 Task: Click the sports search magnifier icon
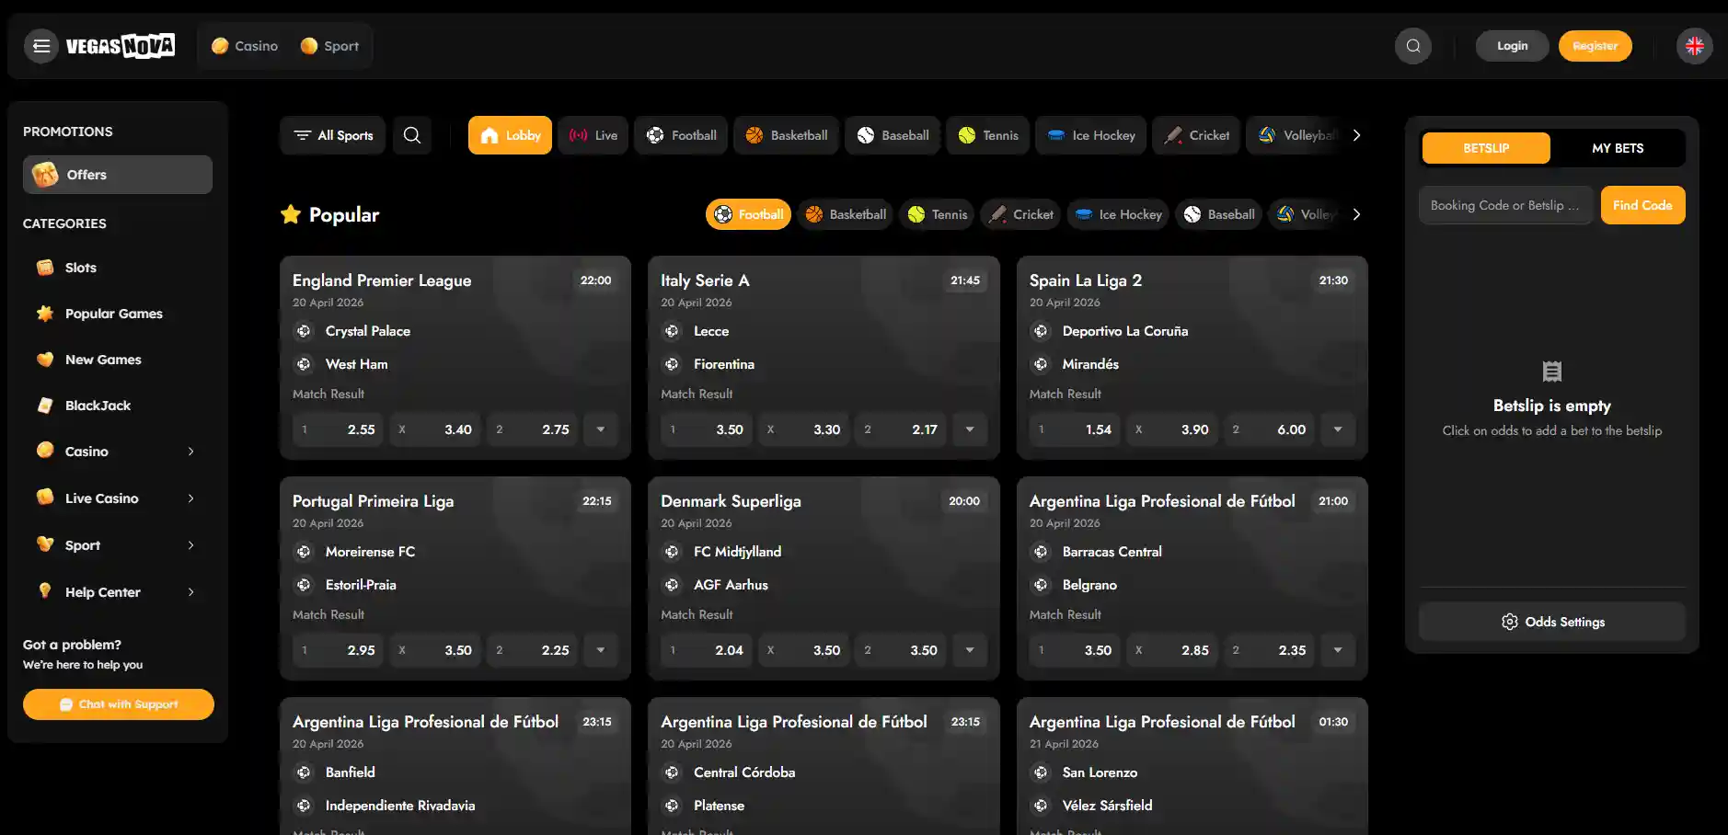[x=412, y=135]
